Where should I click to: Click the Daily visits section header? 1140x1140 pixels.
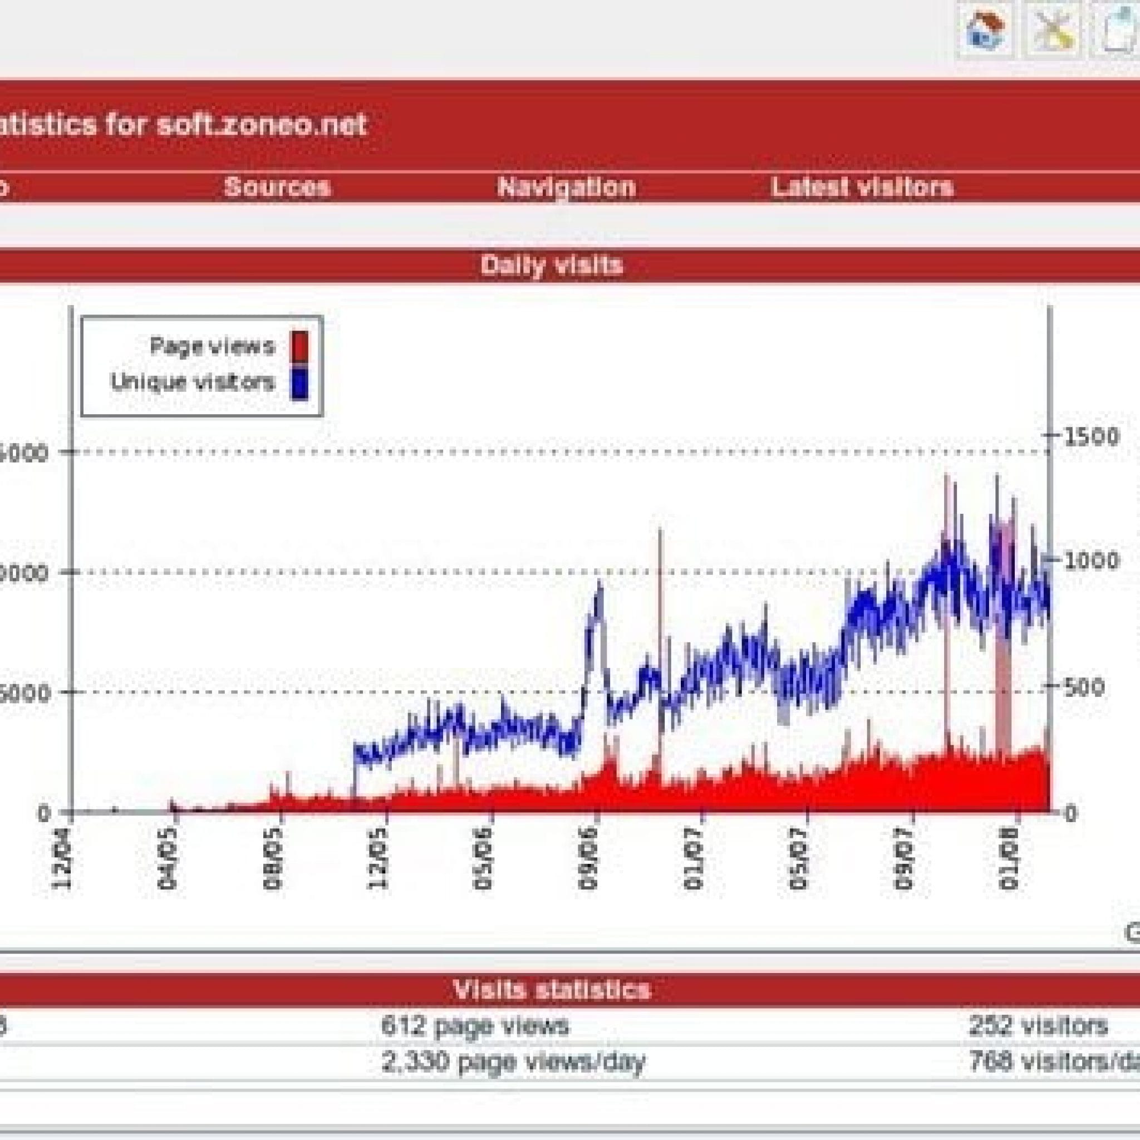pyautogui.click(x=552, y=265)
